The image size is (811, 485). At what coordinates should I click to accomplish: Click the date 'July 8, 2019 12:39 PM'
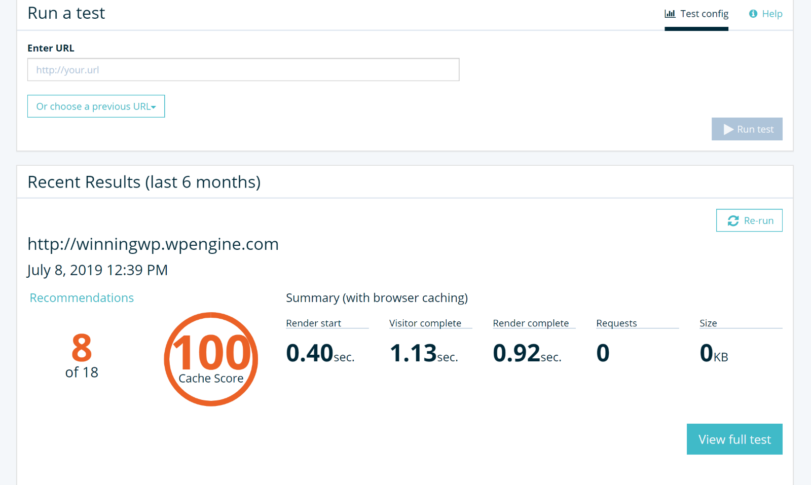tap(97, 270)
